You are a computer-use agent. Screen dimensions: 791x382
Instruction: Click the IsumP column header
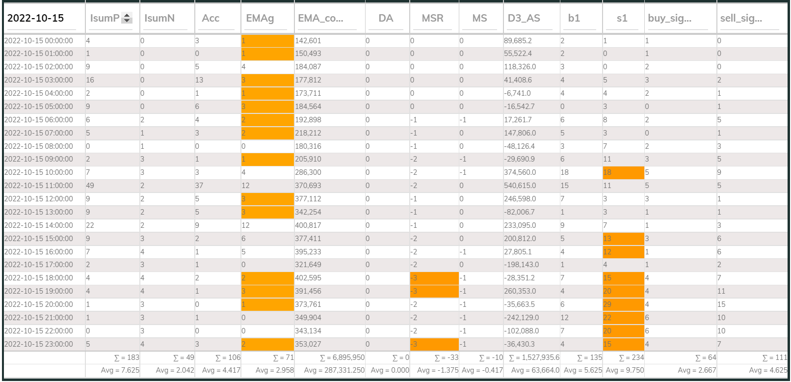coord(105,18)
